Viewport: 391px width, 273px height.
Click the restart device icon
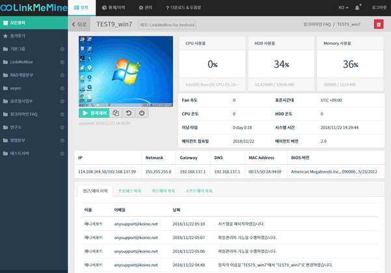tap(129, 113)
